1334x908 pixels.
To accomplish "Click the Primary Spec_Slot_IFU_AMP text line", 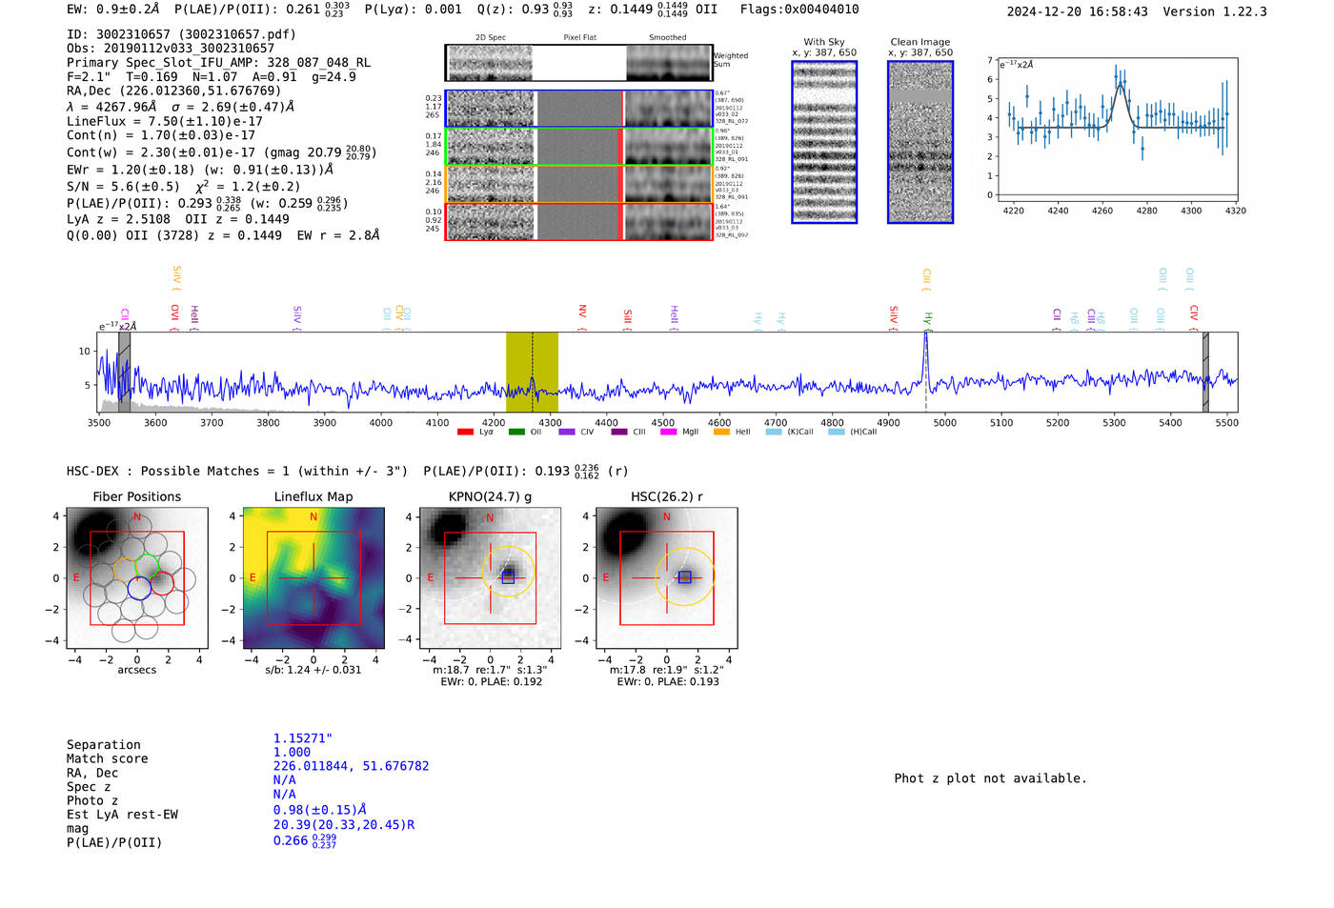I will coord(218,62).
